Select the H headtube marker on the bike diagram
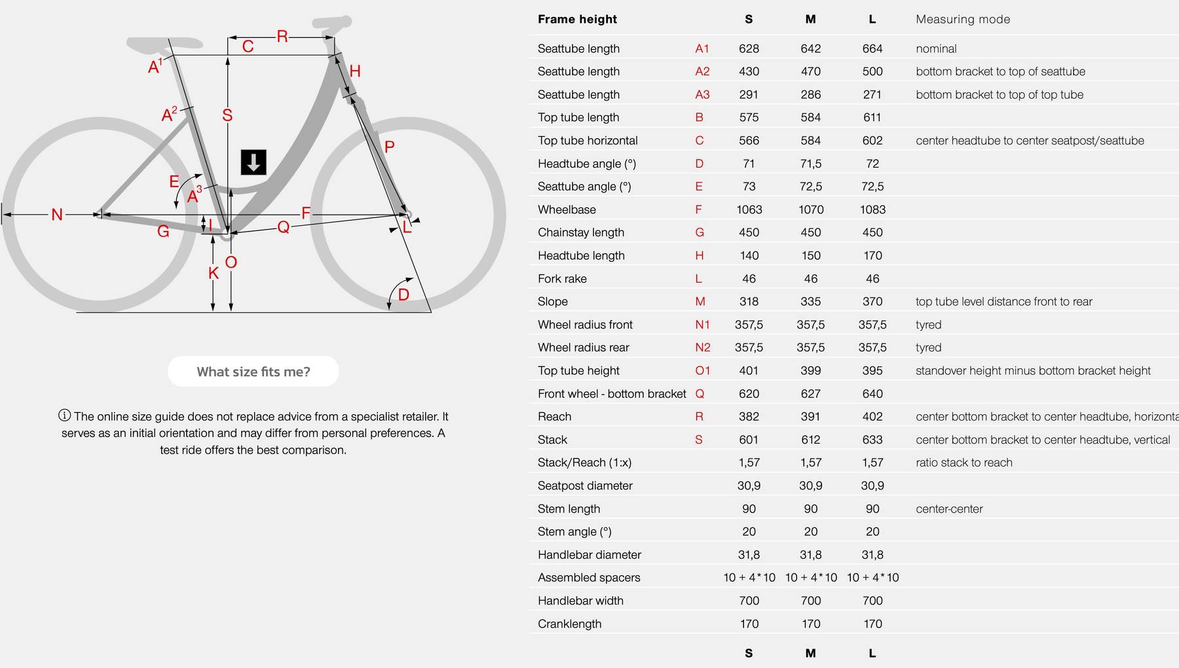Screen dimensions: 1179x668 pos(355,71)
